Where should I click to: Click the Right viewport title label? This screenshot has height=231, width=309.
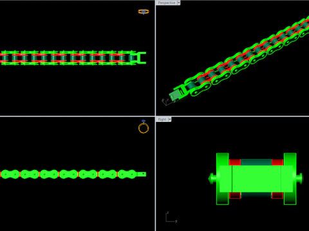pos(162,119)
